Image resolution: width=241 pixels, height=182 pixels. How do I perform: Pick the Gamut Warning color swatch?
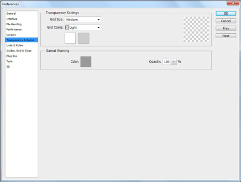coord(86,62)
